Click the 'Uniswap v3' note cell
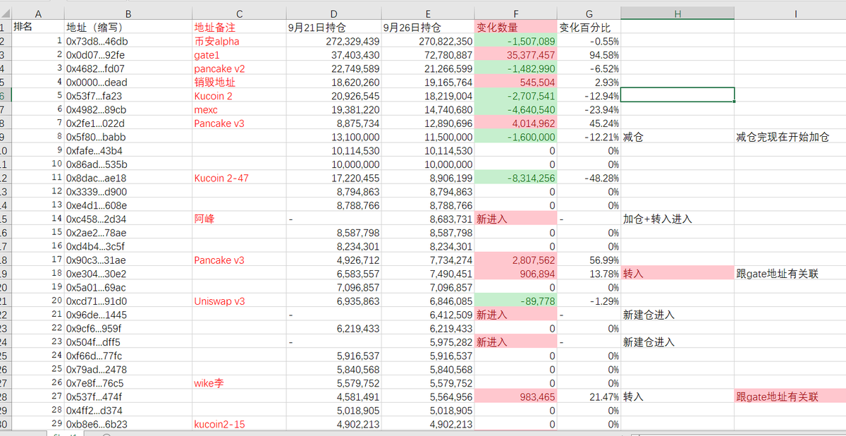Viewport: 846px width, 436px height. point(239,301)
